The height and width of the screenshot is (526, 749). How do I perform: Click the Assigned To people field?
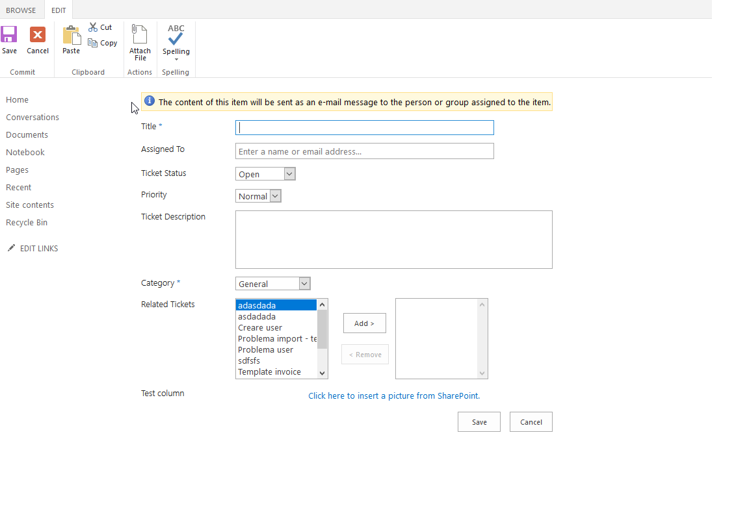pos(365,151)
